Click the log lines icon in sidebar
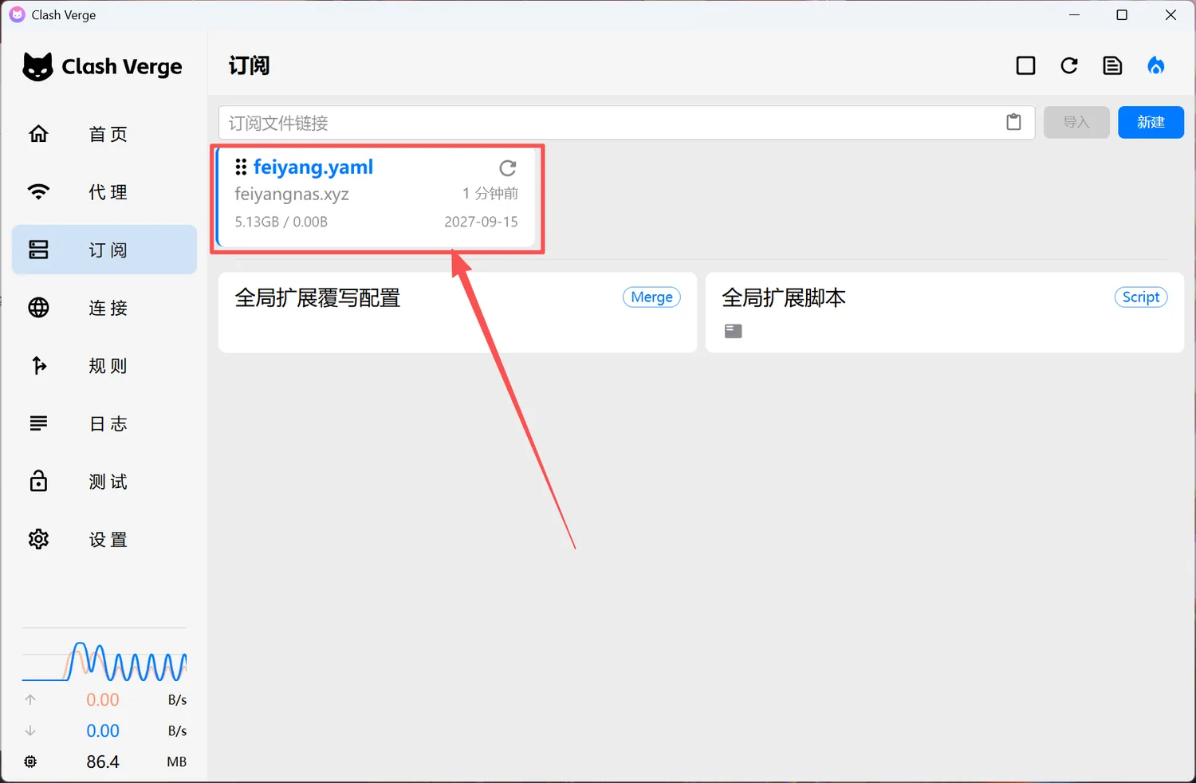The image size is (1196, 783). 38,423
